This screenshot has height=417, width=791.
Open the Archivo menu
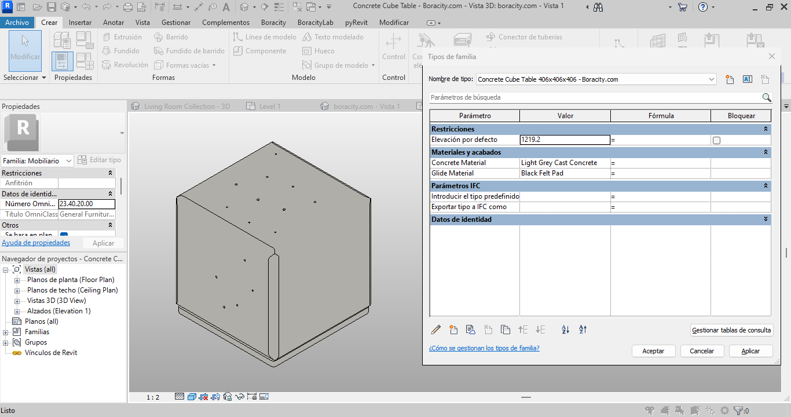coord(17,23)
